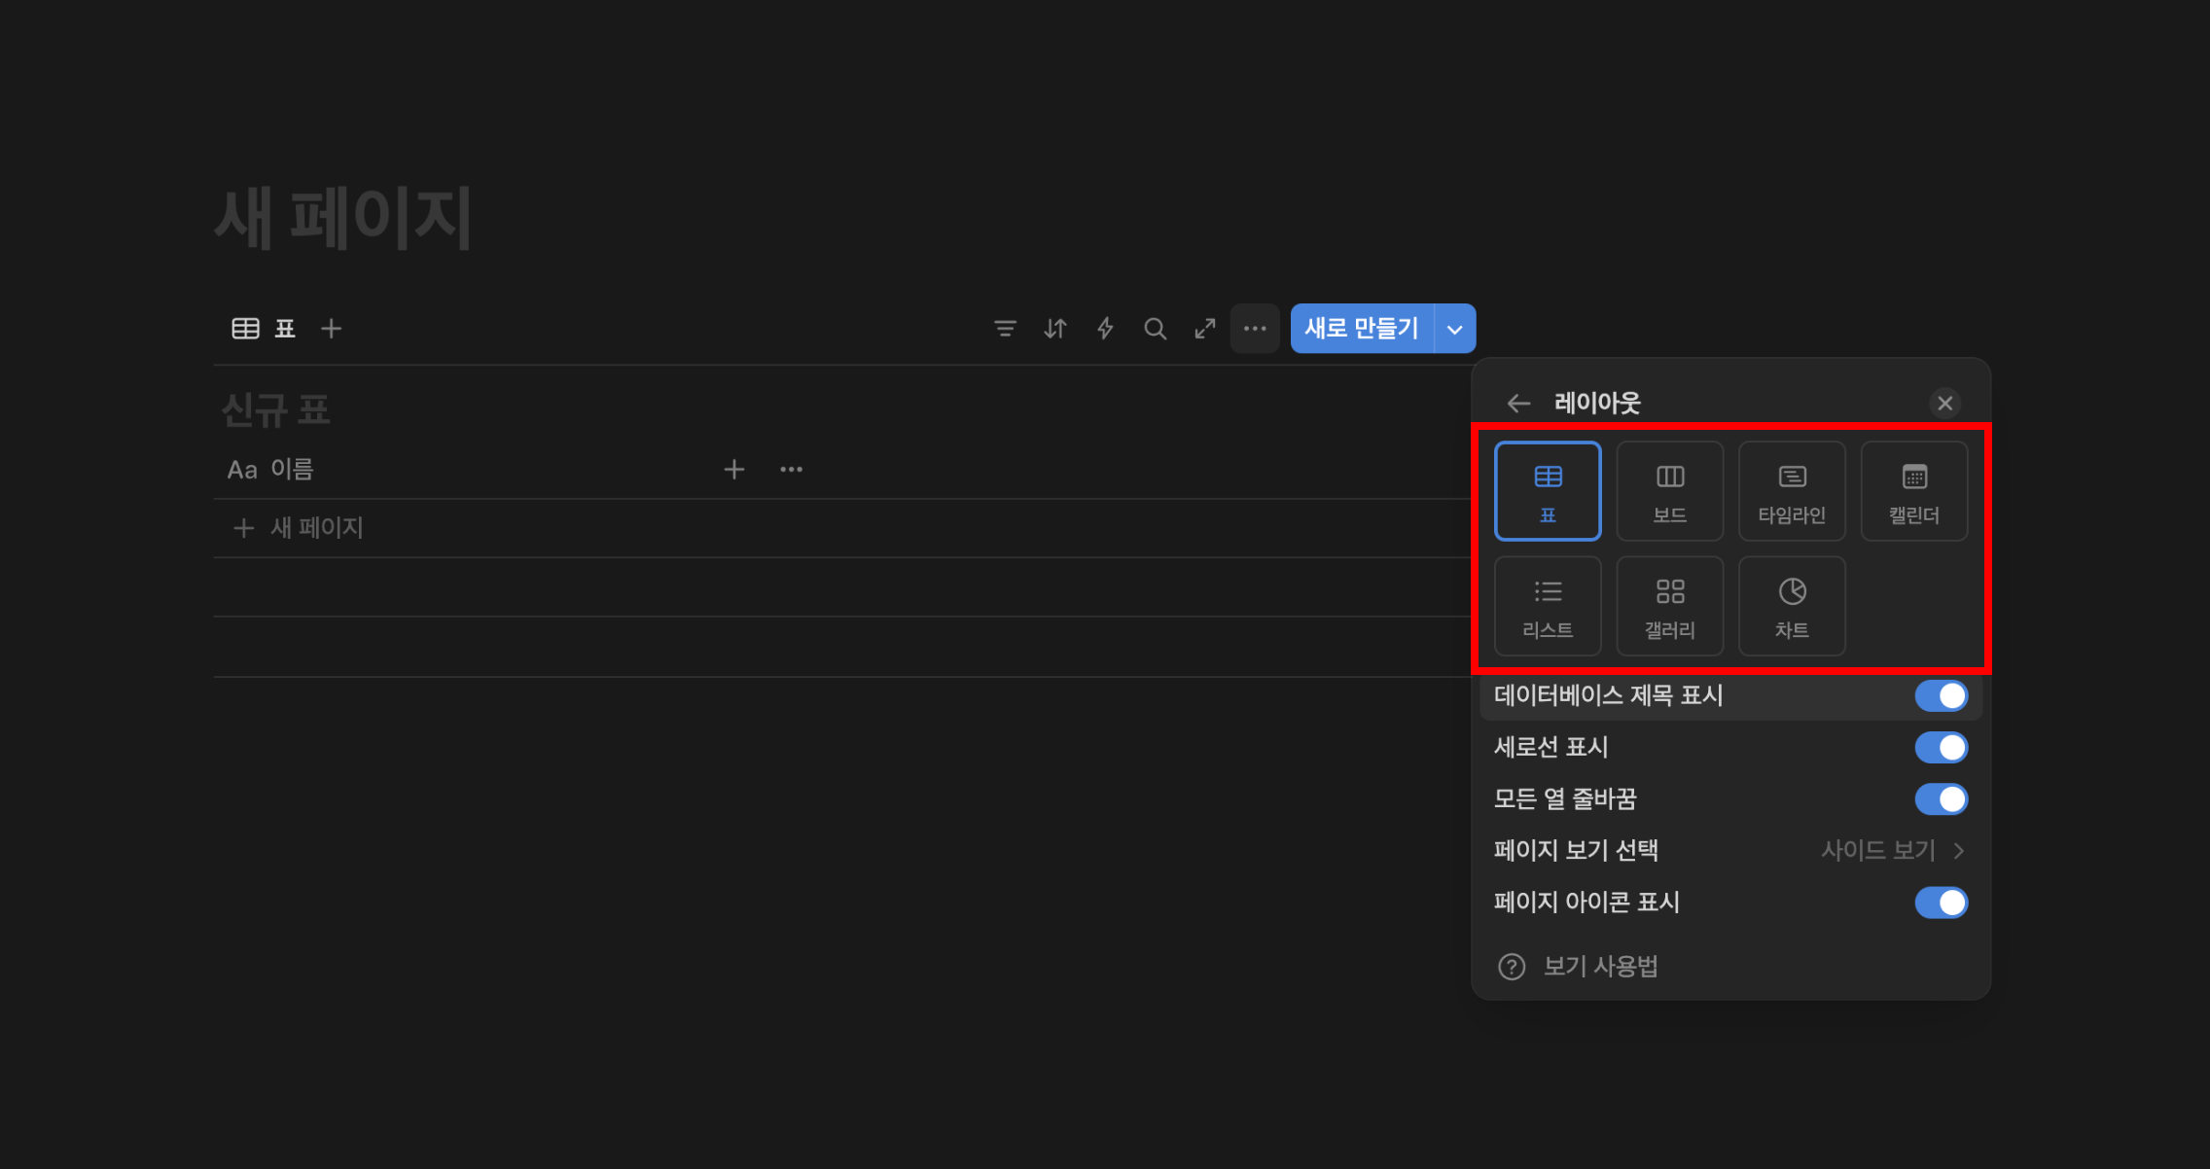This screenshot has width=2210, height=1169.
Task: Click the 새로 만들기 button
Action: pyautogui.click(x=1361, y=329)
